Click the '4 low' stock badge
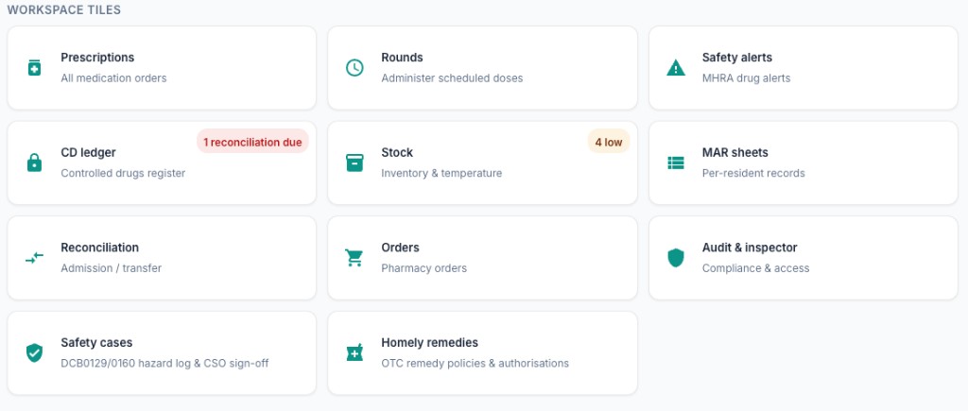968x411 pixels. tap(609, 142)
